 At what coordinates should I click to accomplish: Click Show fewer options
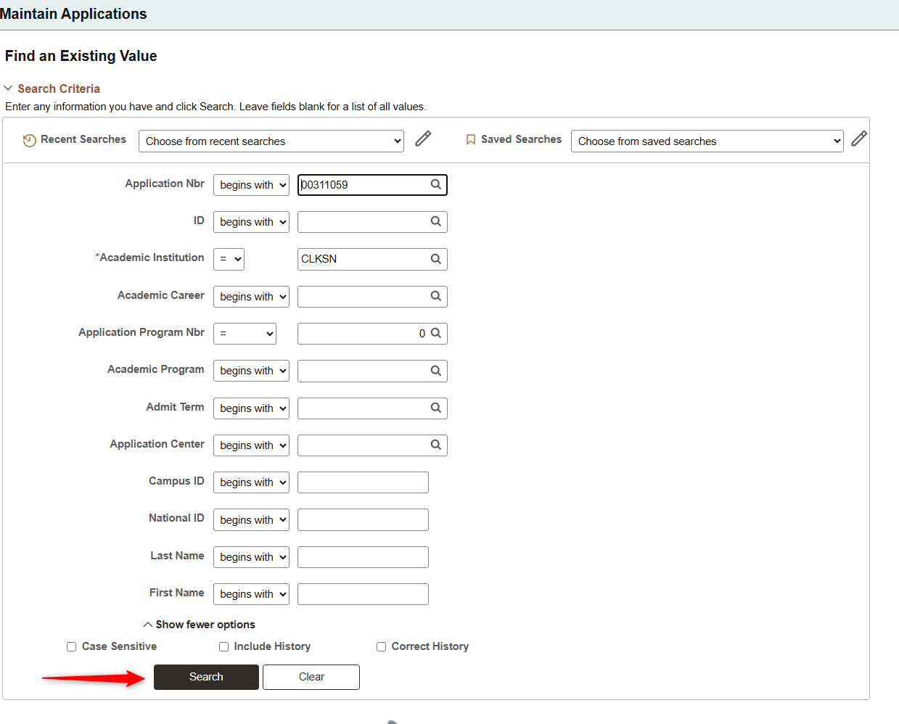(x=200, y=625)
